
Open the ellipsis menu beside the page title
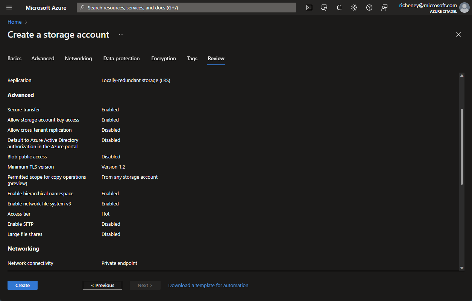(121, 34)
